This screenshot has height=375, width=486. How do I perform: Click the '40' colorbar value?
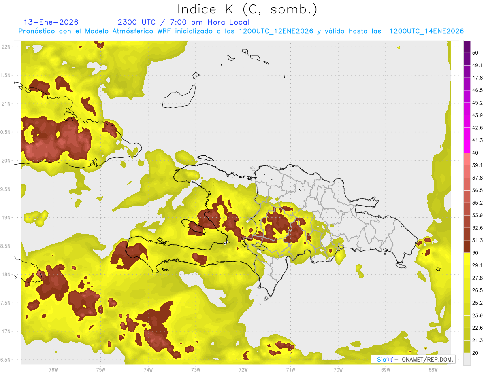pyautogui.click(x=475, y=153)
